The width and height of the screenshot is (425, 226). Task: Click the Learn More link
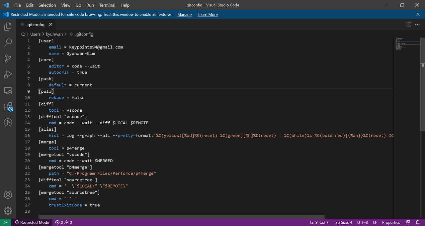coord(208,14)
